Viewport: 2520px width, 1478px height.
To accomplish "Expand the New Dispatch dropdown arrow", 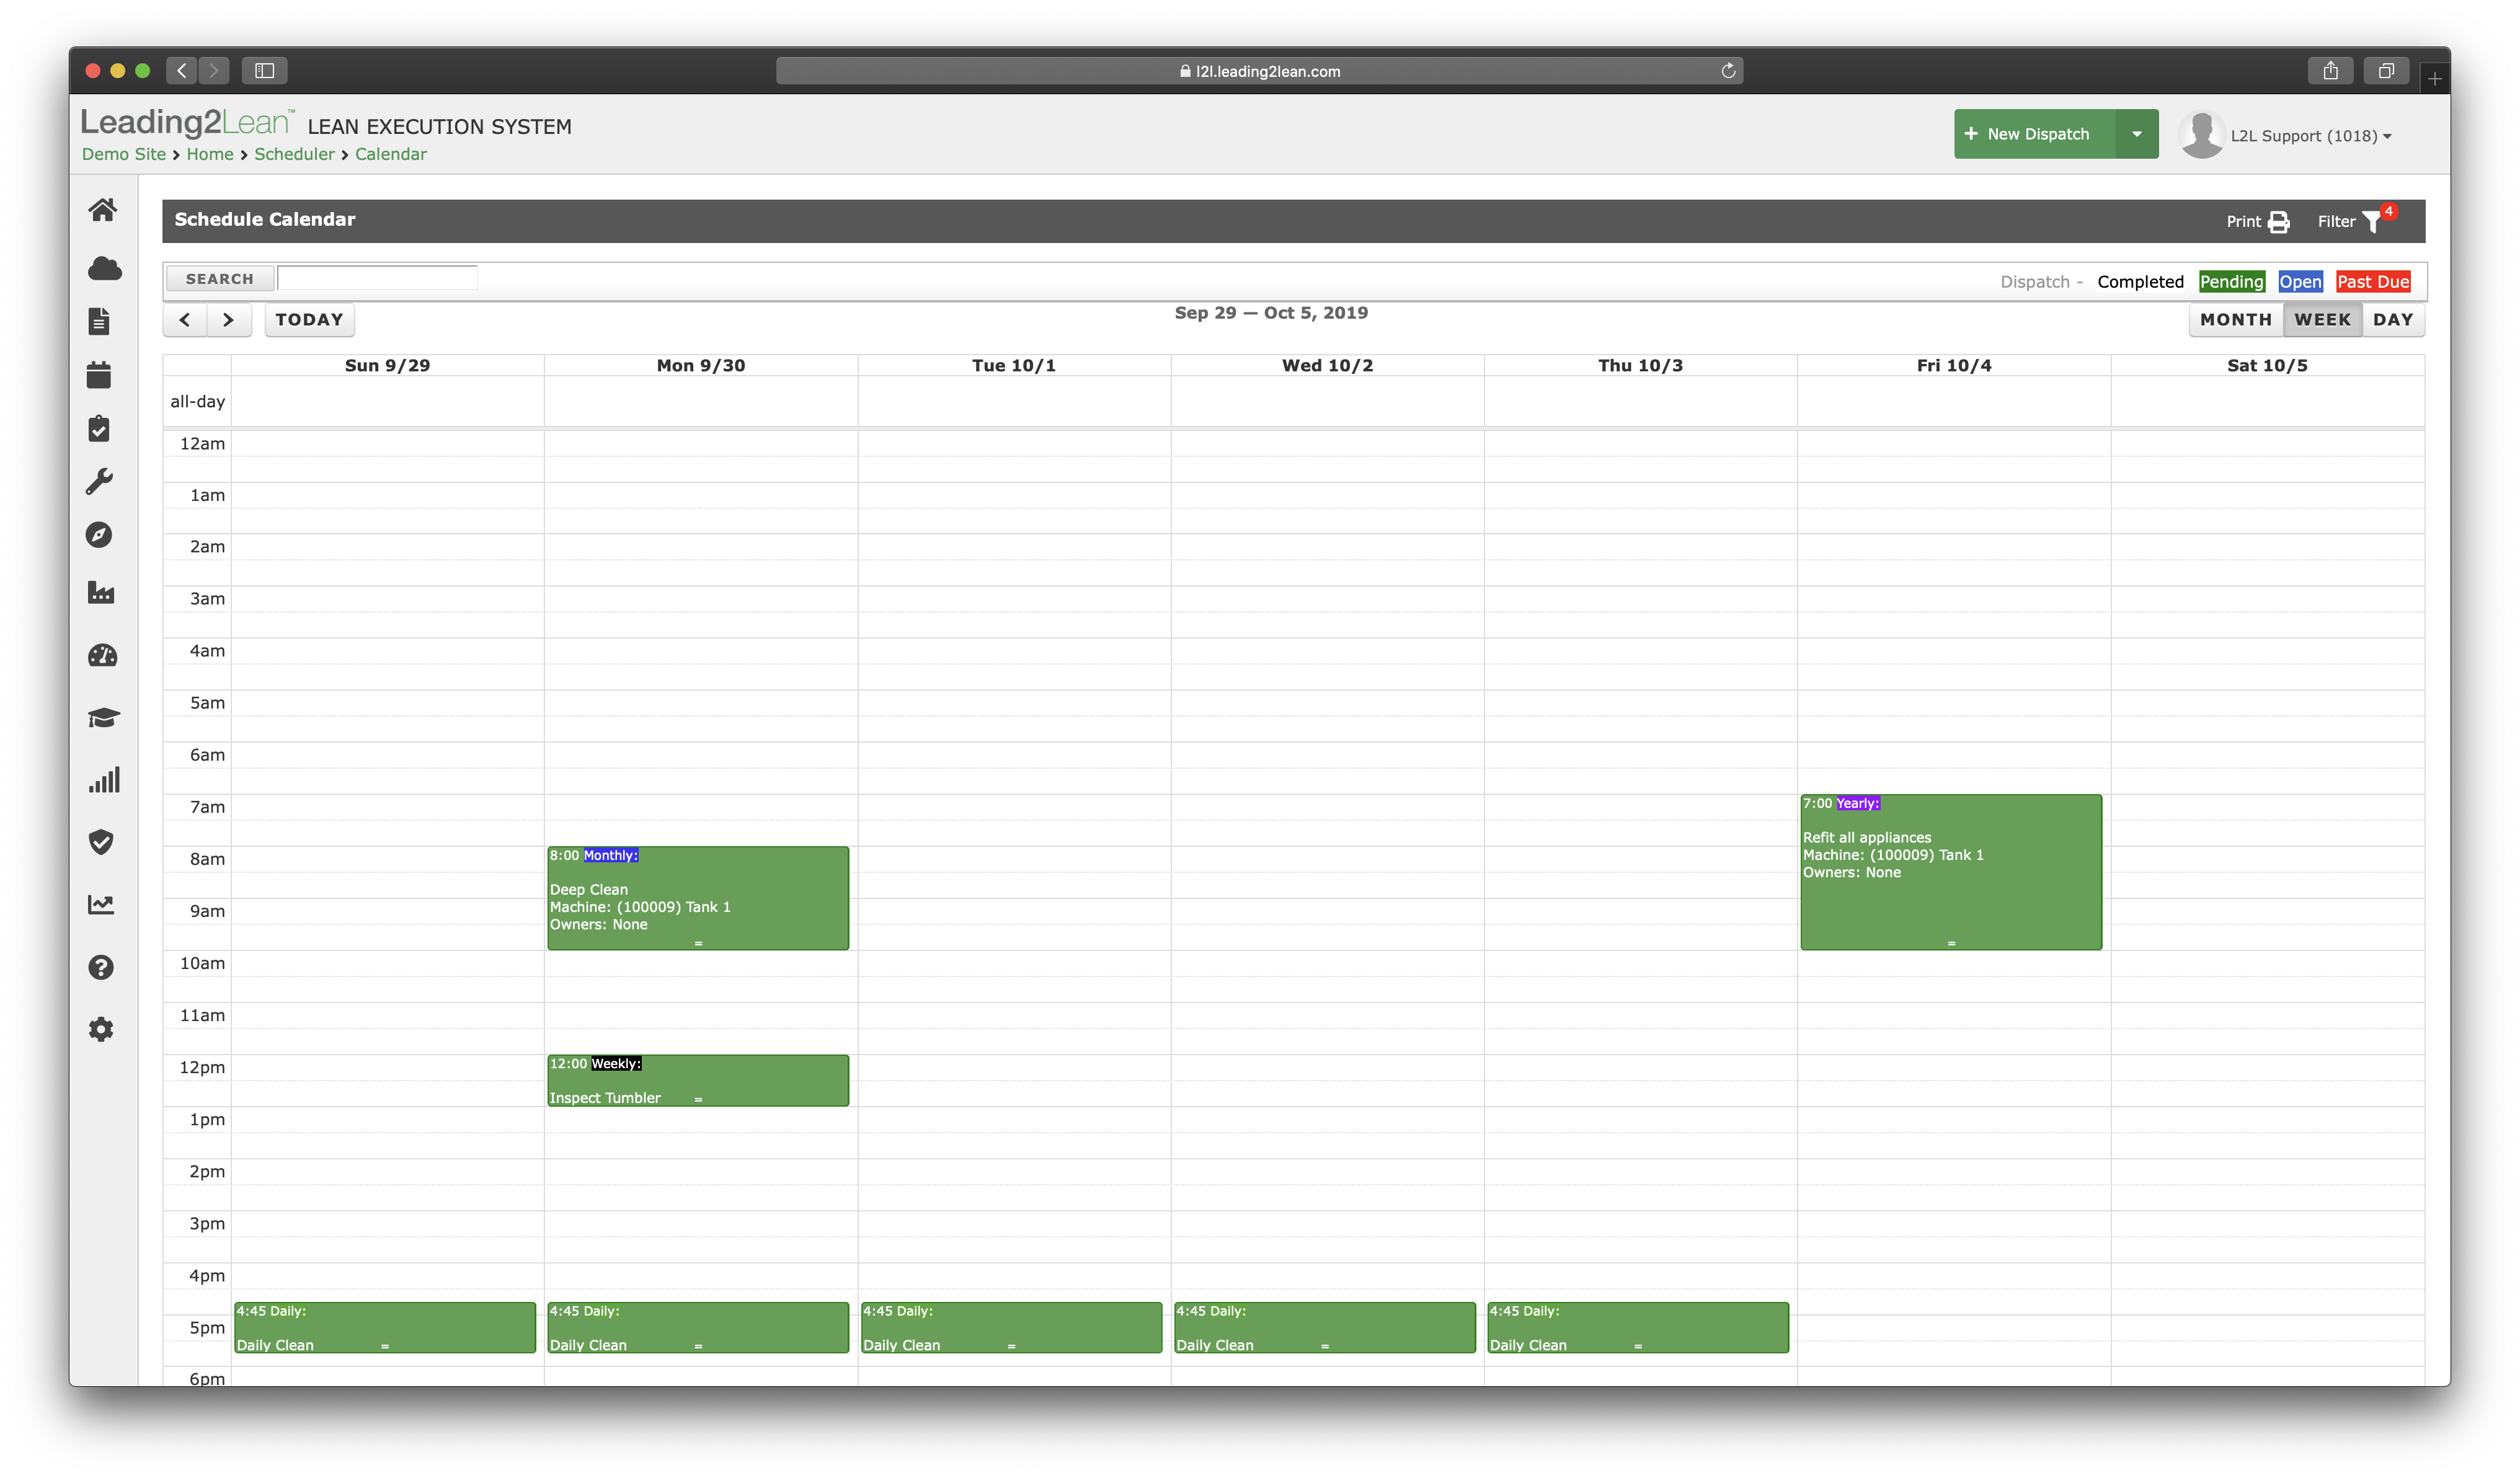I will (x=2136, y=134).
